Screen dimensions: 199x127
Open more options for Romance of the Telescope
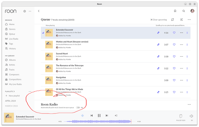(181, 69)
